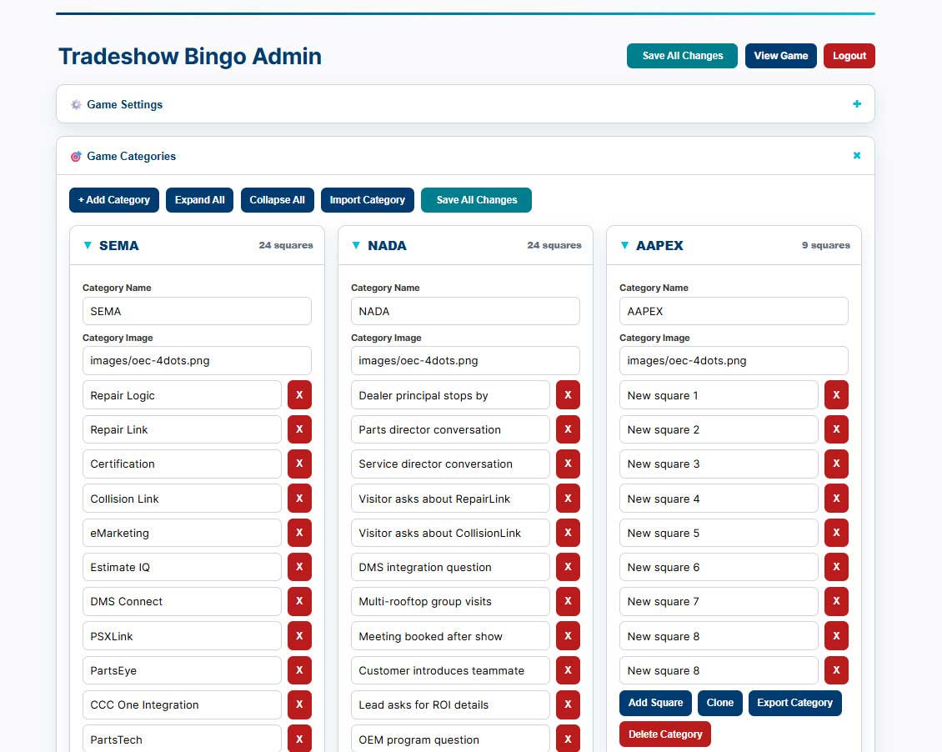
Task: Edit AAPEX Category Name field
Action: tap(734, 311)
